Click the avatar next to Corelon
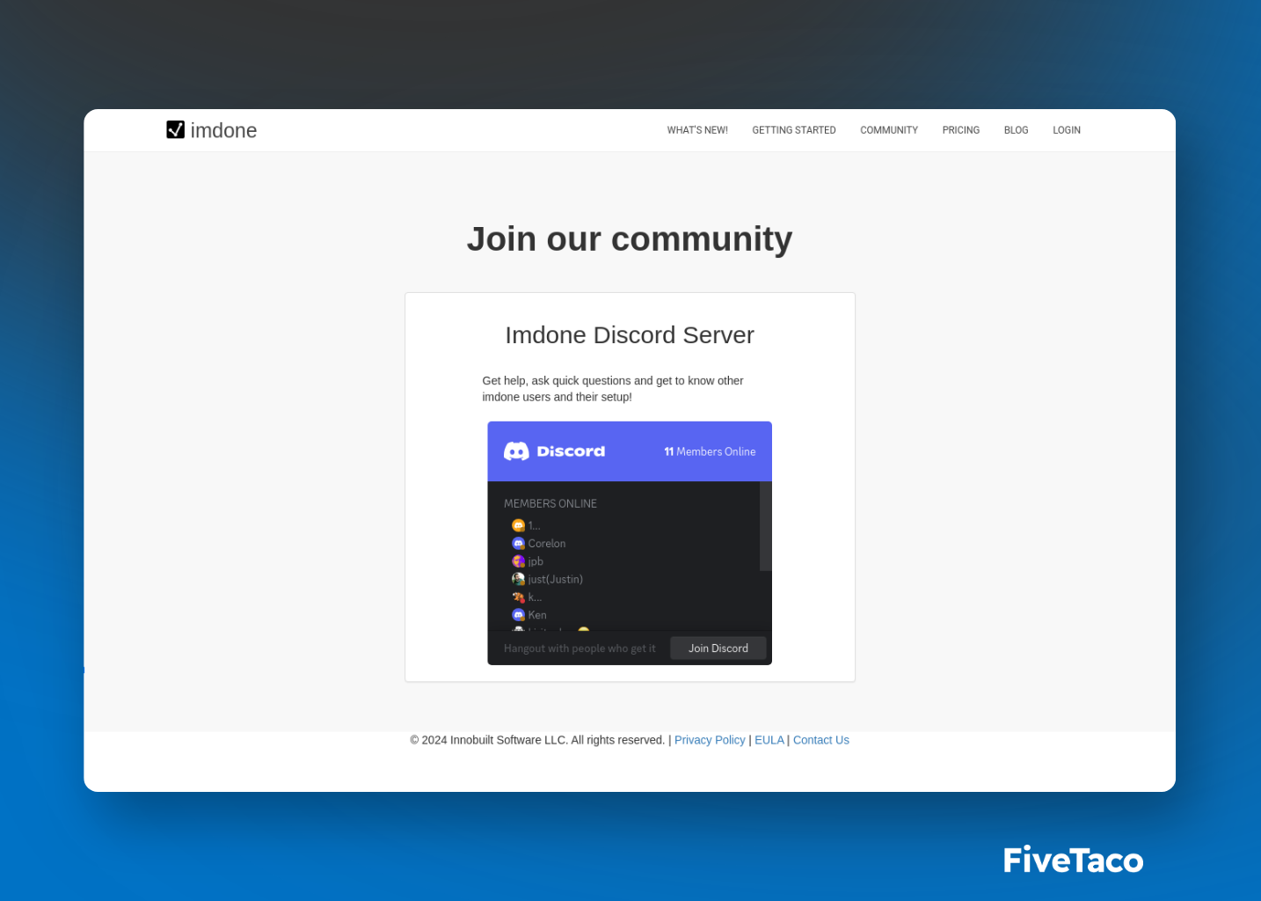Screen dimensions: 1261x901 point(518,544)
